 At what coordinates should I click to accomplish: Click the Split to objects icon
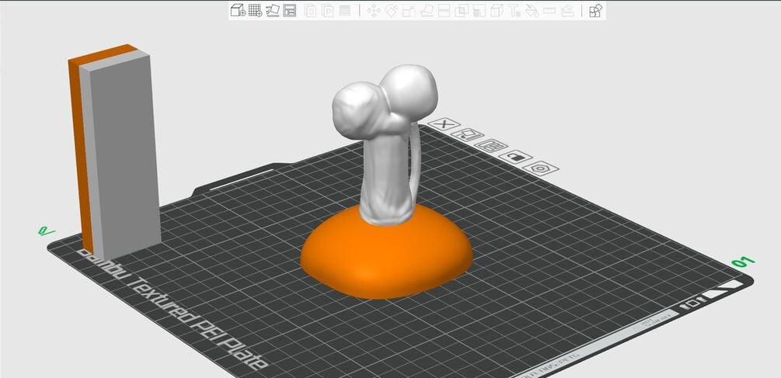310,10
